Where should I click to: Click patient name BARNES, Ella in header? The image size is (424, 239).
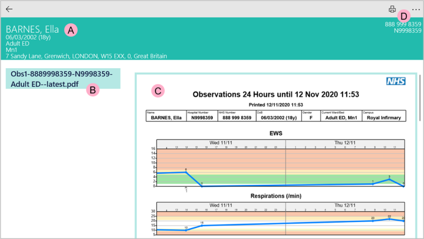point(33,29)
